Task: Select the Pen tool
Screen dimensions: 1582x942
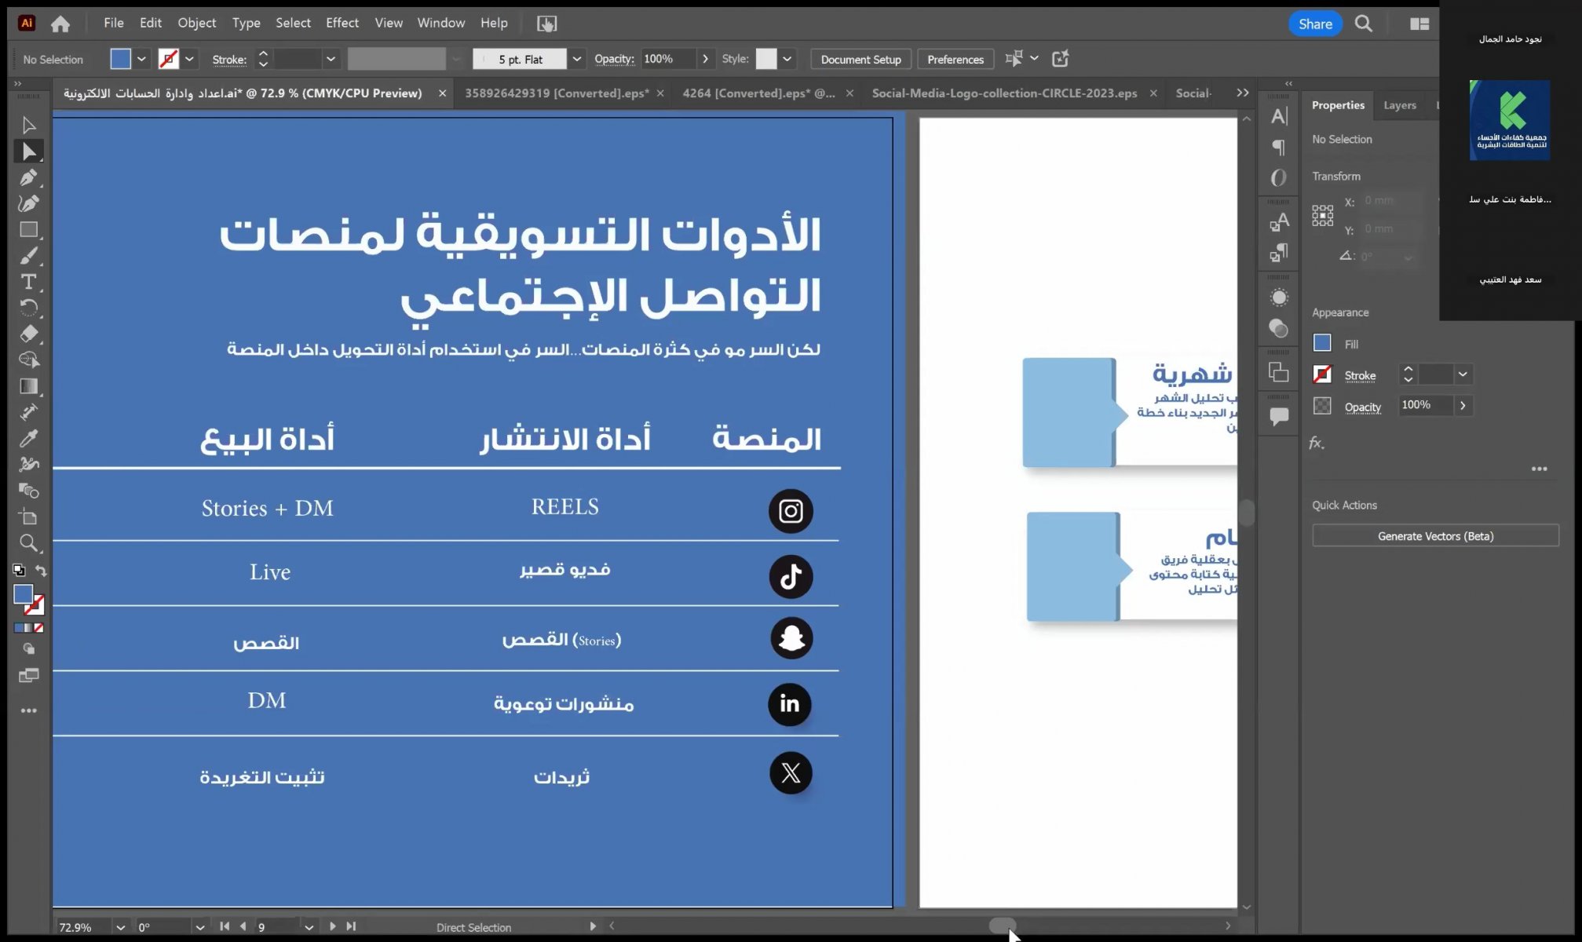Action: pos(28,177)
